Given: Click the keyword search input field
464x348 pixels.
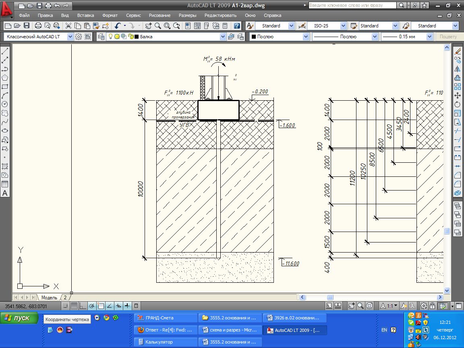Looking at the screenshot, I should pyautogui.click(x=352, y=5).
